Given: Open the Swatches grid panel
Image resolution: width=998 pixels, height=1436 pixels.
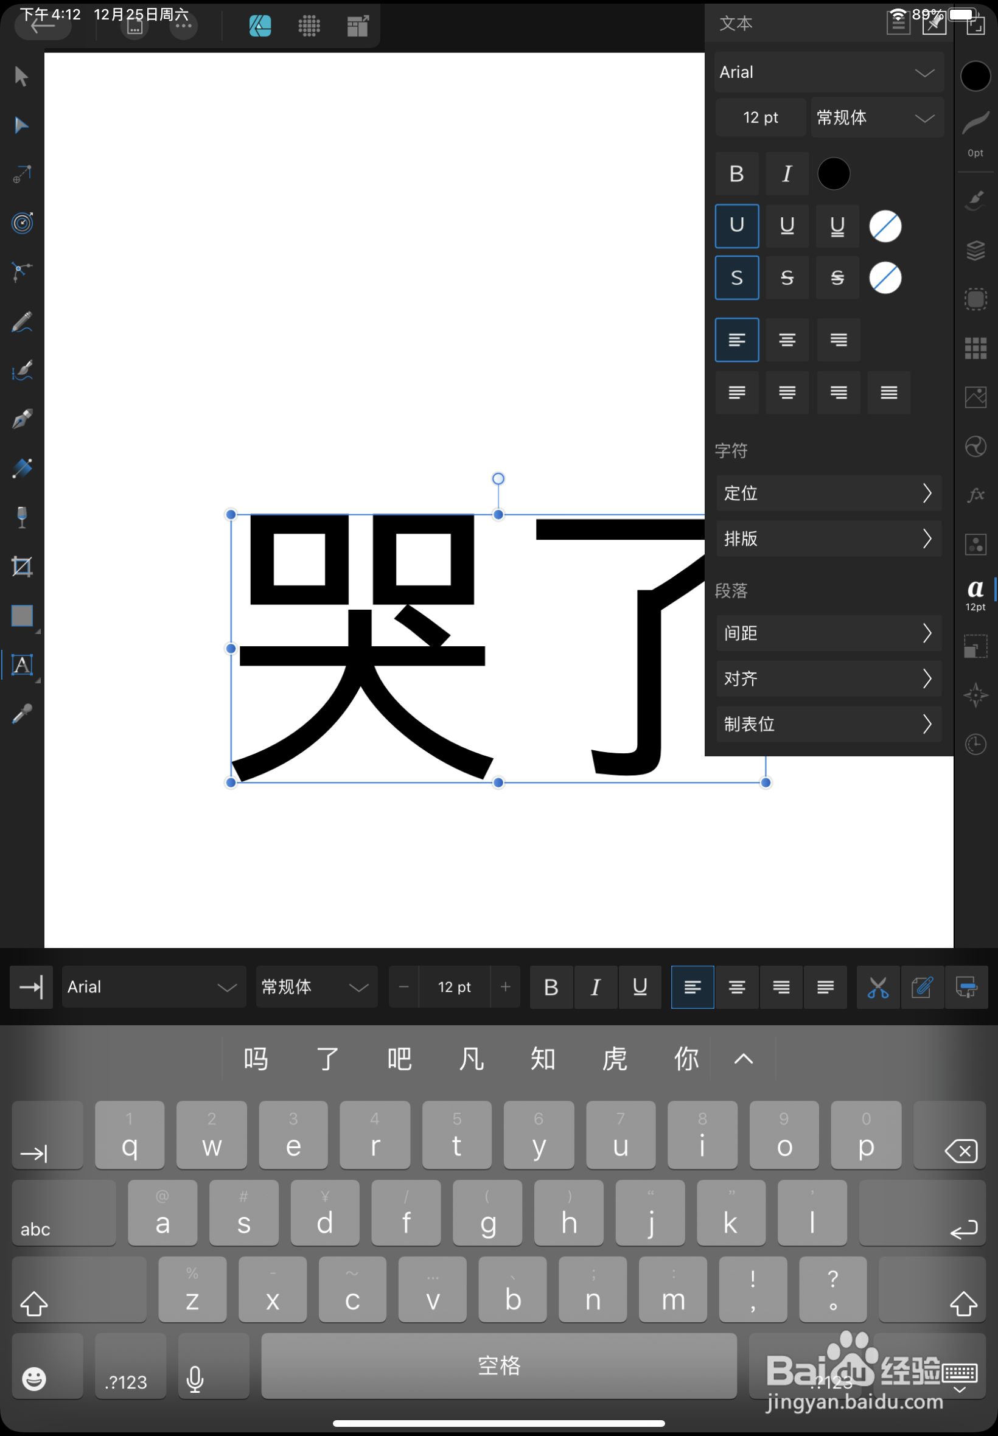Looking at the screenshot, I should [x=975, y=347].
